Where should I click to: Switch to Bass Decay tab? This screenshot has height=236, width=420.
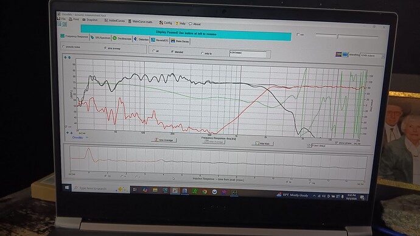point(180,41)
